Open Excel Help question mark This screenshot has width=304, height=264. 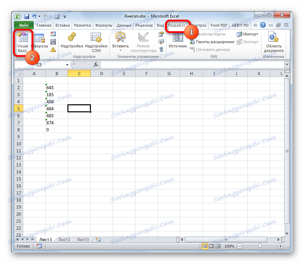[263, 25]
